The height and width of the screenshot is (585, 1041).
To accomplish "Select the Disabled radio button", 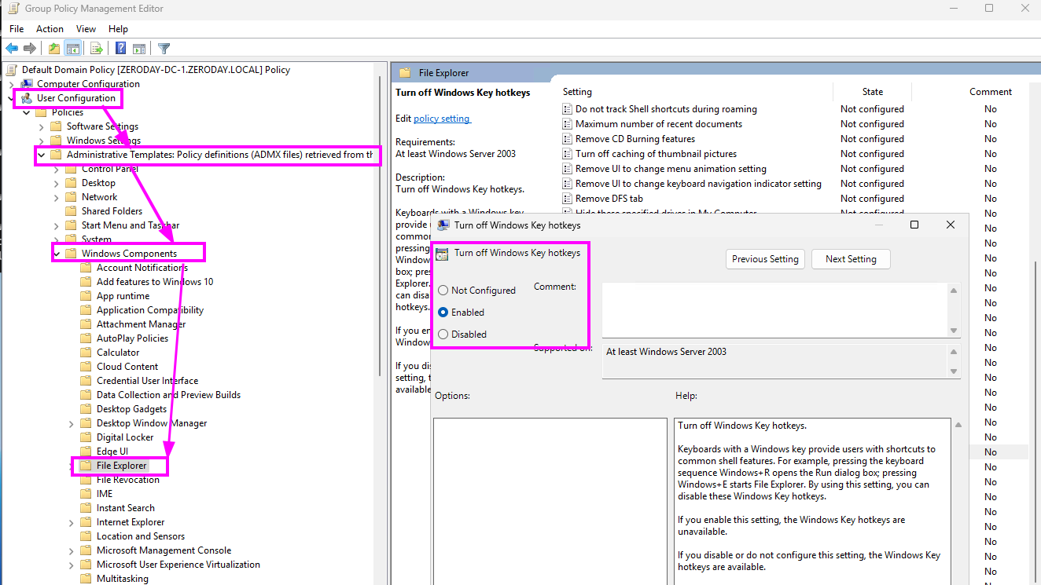I will (443, 335).
